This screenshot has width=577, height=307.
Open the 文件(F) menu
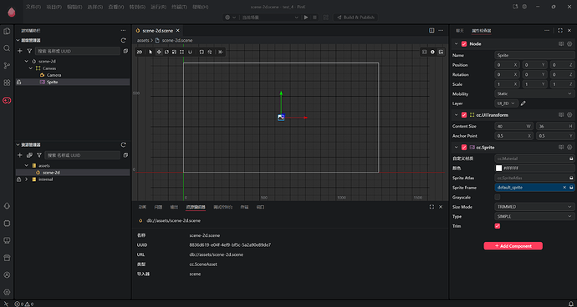33,7
